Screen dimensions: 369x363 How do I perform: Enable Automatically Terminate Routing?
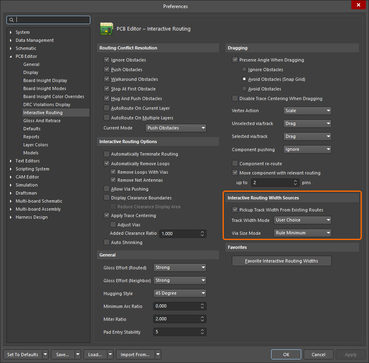107,154
